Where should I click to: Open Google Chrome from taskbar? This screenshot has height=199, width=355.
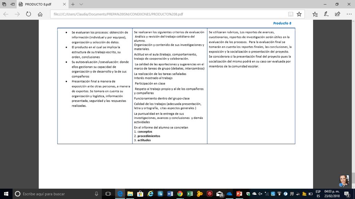pos(180,194)
